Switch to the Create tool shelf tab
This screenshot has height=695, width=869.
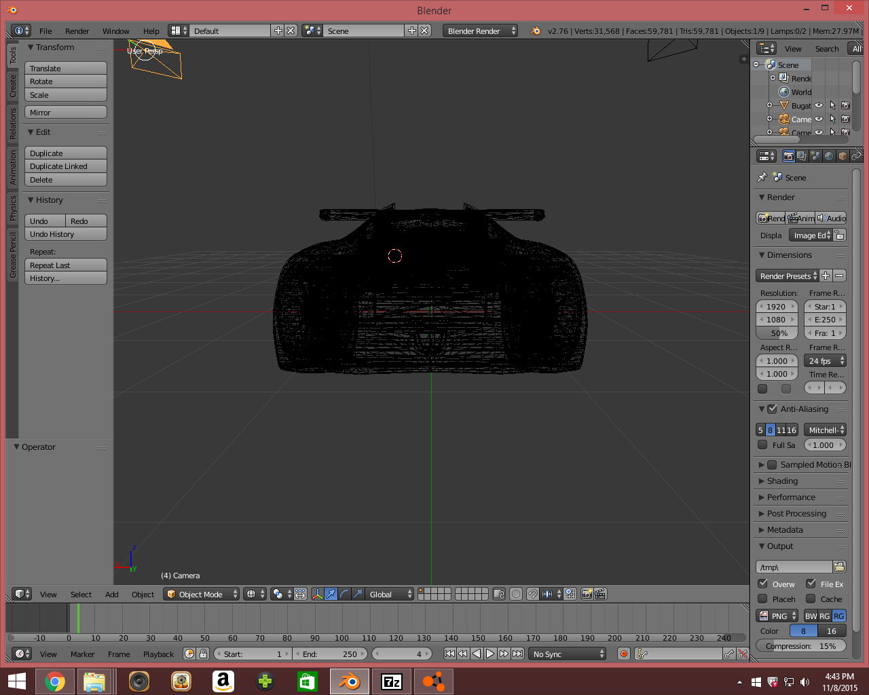(x=12, y=86)
